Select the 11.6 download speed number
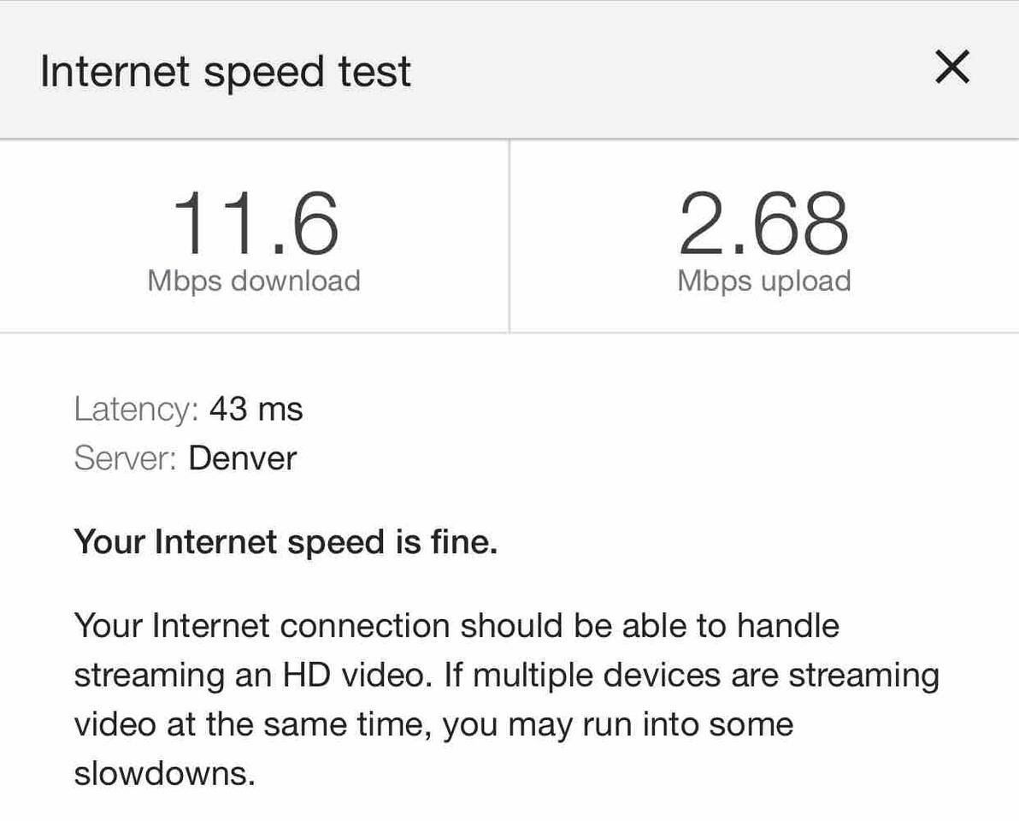 point(255,224)
